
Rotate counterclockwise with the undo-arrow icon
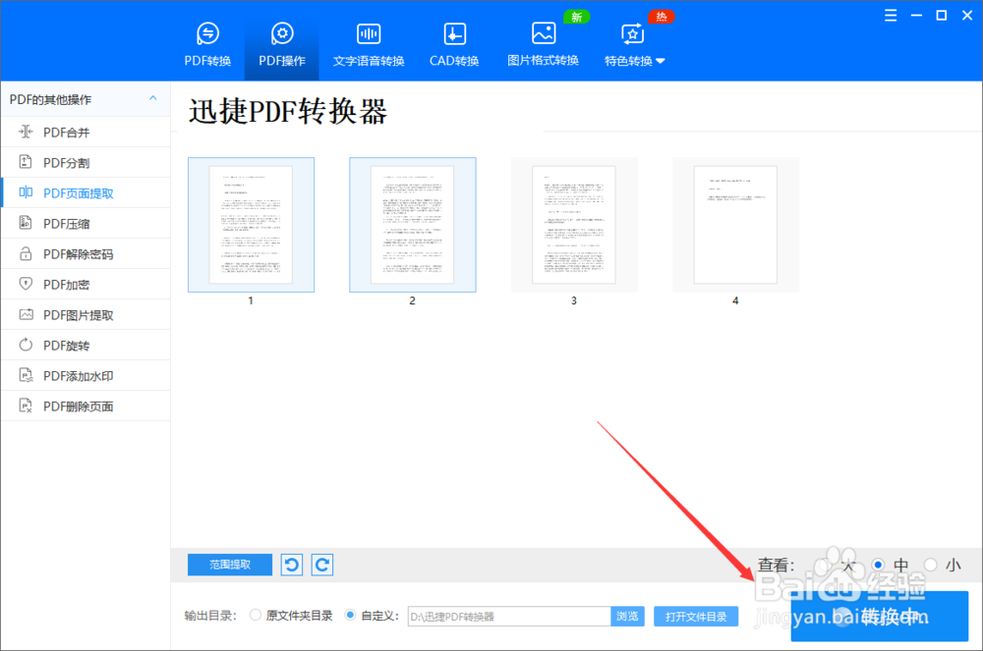point(292,565)
